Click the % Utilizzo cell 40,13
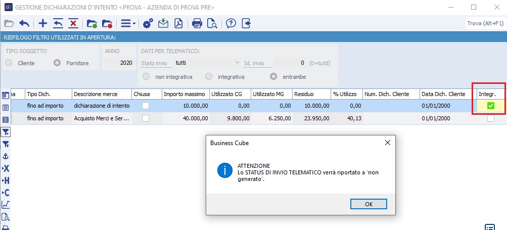The height and width of the screenshot is (230, 507). [347, 118]
